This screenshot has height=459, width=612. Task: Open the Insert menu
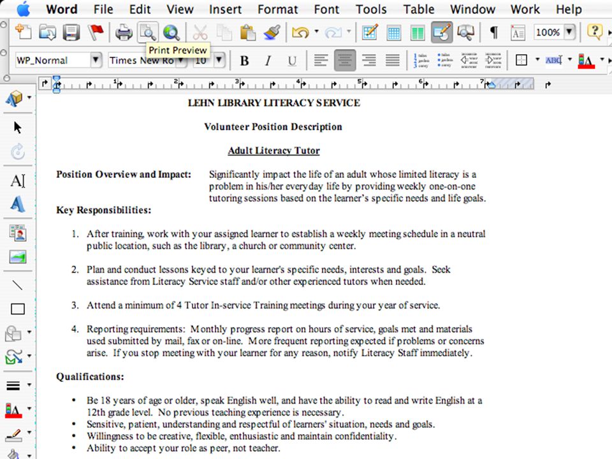pos(225,9)
